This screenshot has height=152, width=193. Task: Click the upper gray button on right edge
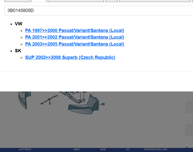point(189,107)
